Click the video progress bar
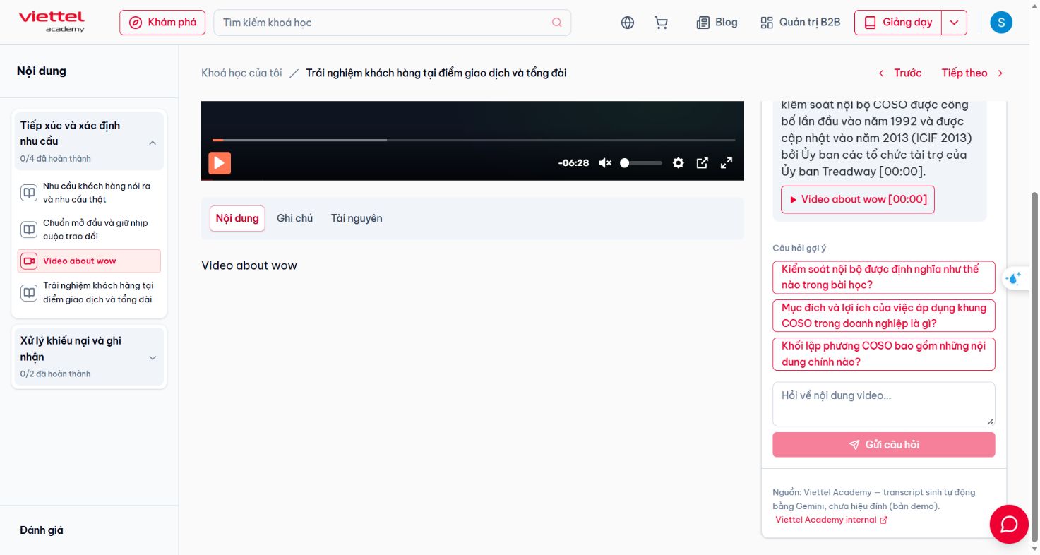This screenshot has width=1040, height=555. point(474,140)
